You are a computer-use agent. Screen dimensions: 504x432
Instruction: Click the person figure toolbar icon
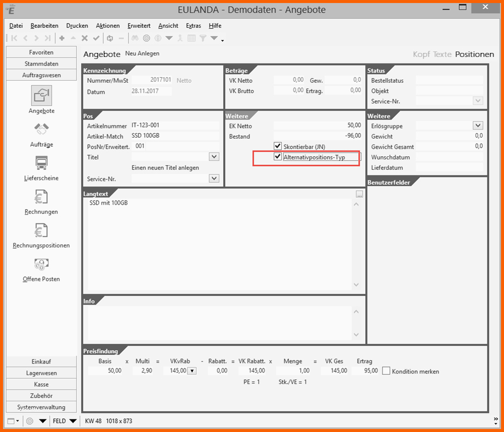pos(180,38)
